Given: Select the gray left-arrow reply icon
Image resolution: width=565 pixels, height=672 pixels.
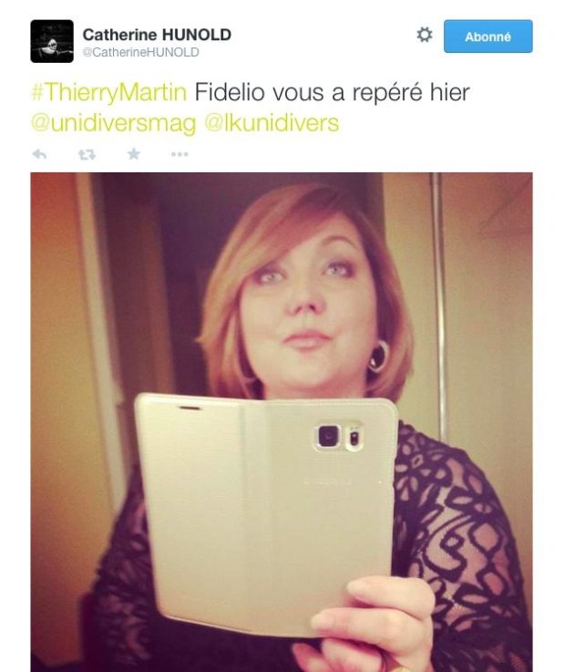Looking at the screenshot, I should tap(39, 154).
